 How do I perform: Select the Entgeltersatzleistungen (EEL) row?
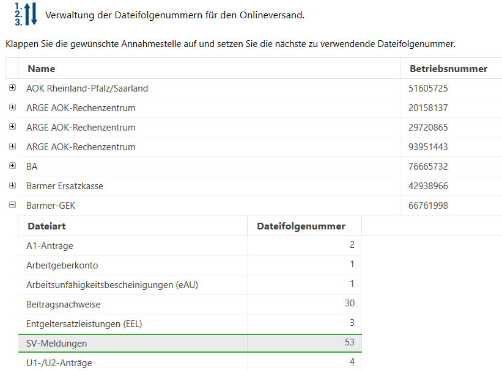click(x=88, y=323)
